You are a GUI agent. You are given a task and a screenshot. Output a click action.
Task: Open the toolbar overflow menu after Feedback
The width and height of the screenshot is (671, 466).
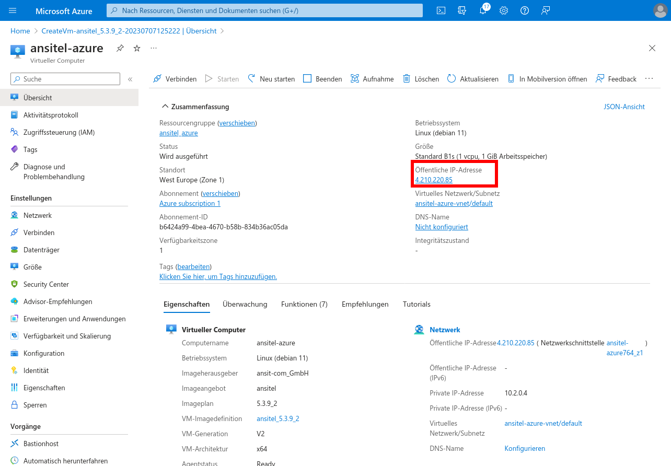pyautogui.click(x=649, y=79)
